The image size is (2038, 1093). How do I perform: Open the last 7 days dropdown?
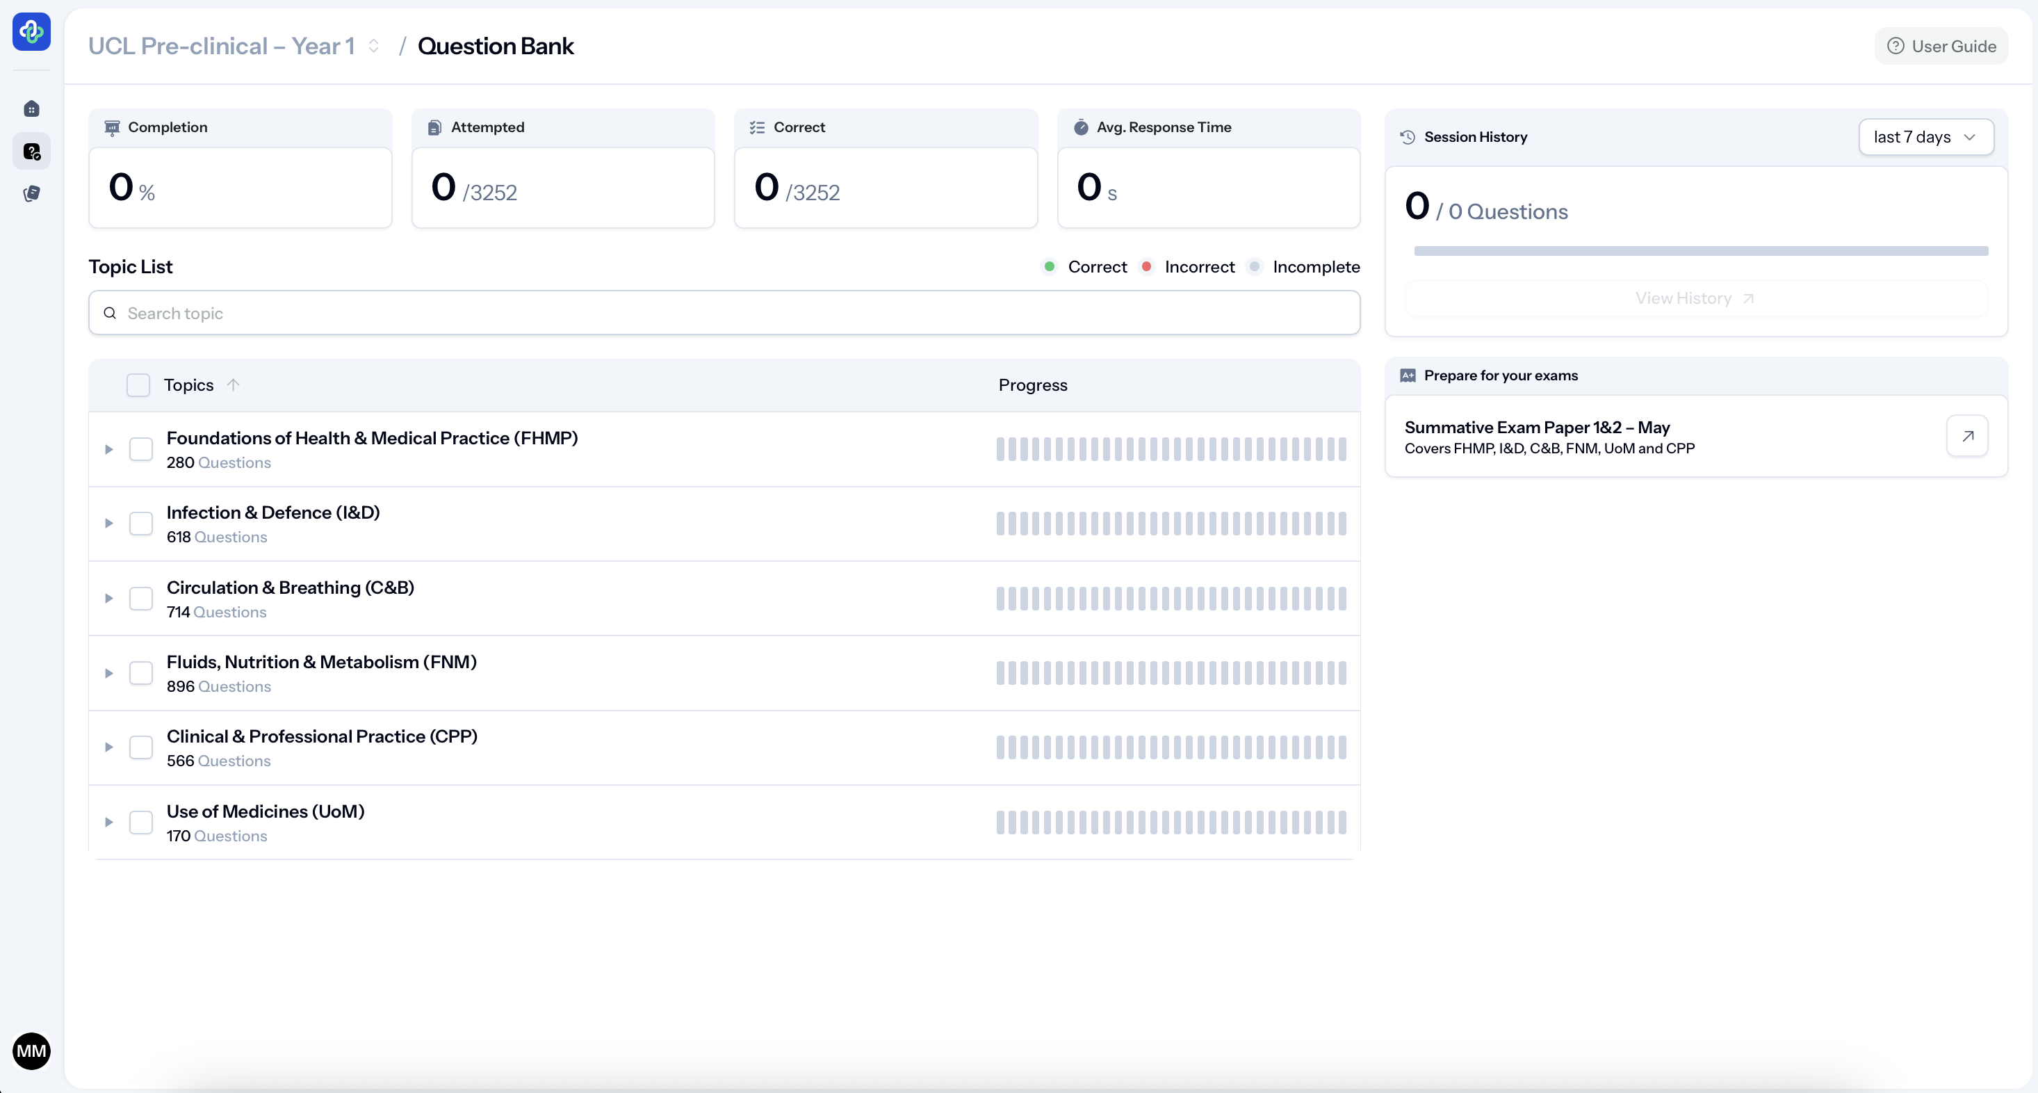point(1925,137)
